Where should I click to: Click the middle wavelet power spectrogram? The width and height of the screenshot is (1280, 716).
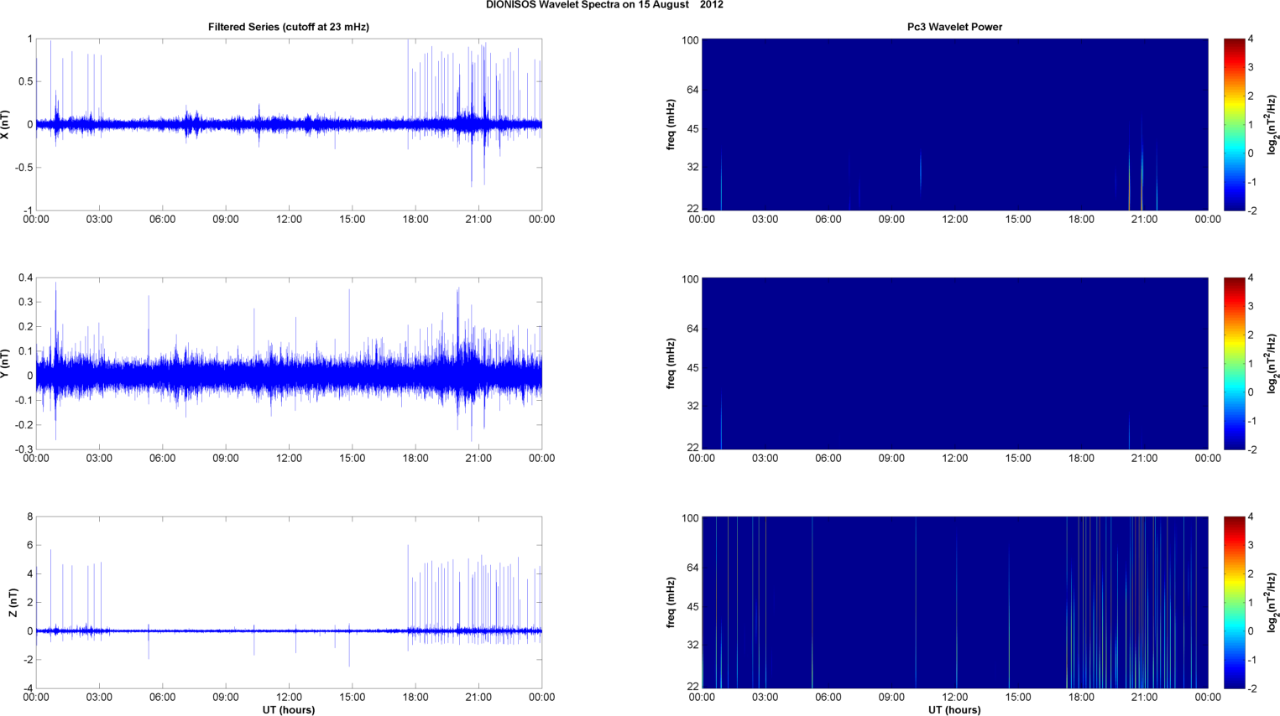[x=954, y=363]
